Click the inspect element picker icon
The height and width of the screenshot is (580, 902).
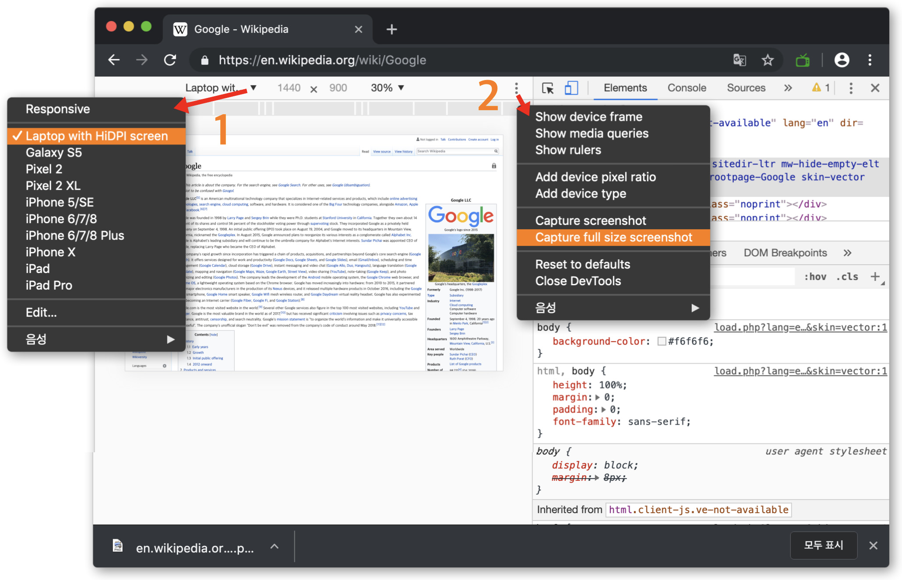click(548, 88)
